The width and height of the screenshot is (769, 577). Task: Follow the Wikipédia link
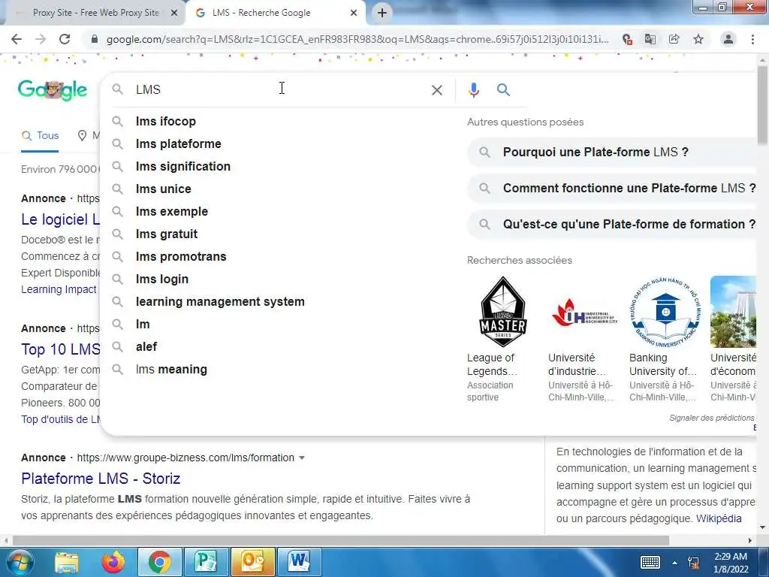pos(719,518)
